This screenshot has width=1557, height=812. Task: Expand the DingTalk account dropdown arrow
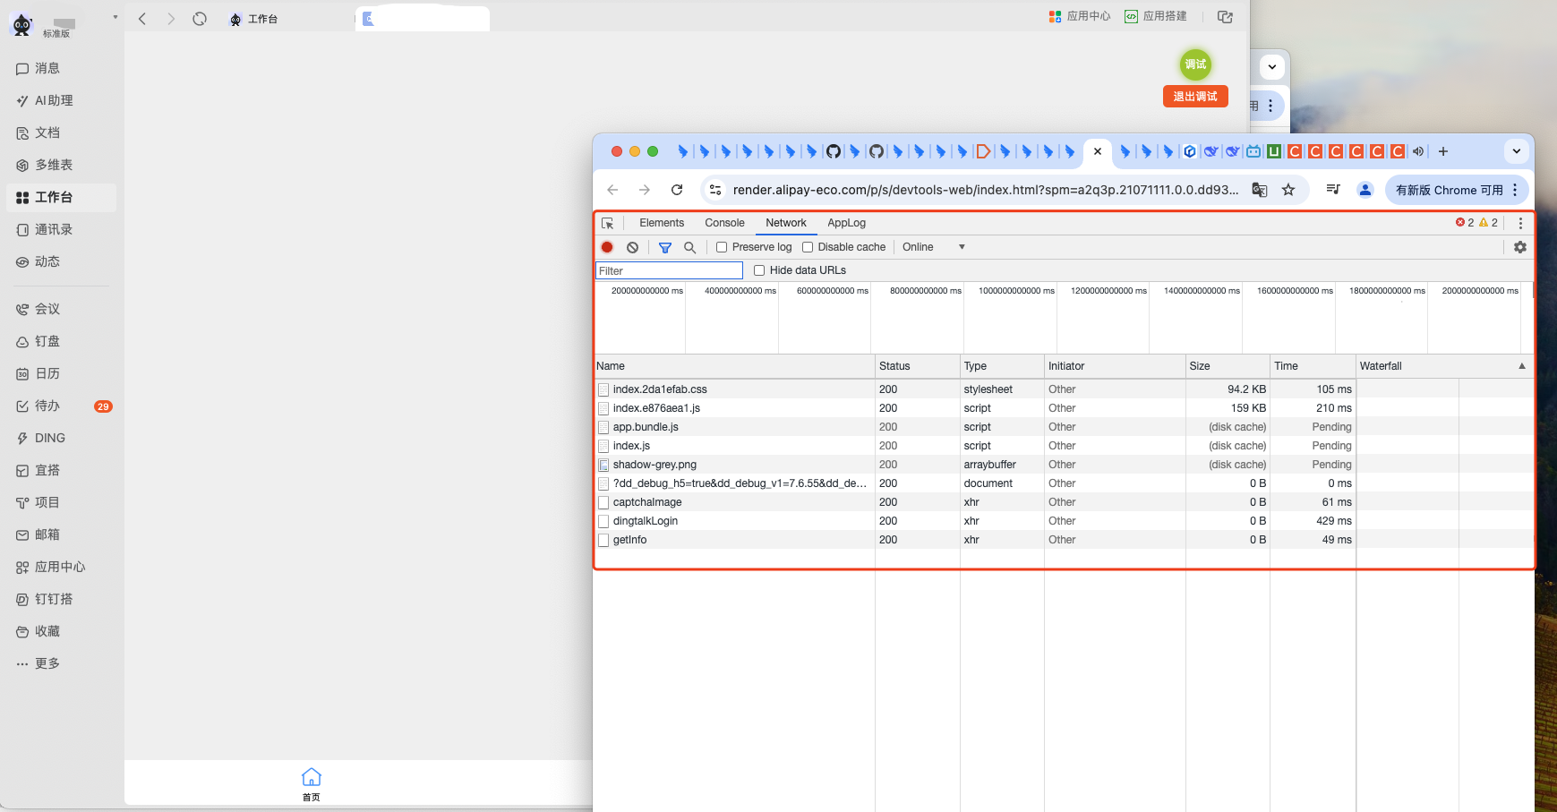click(115, 17)
